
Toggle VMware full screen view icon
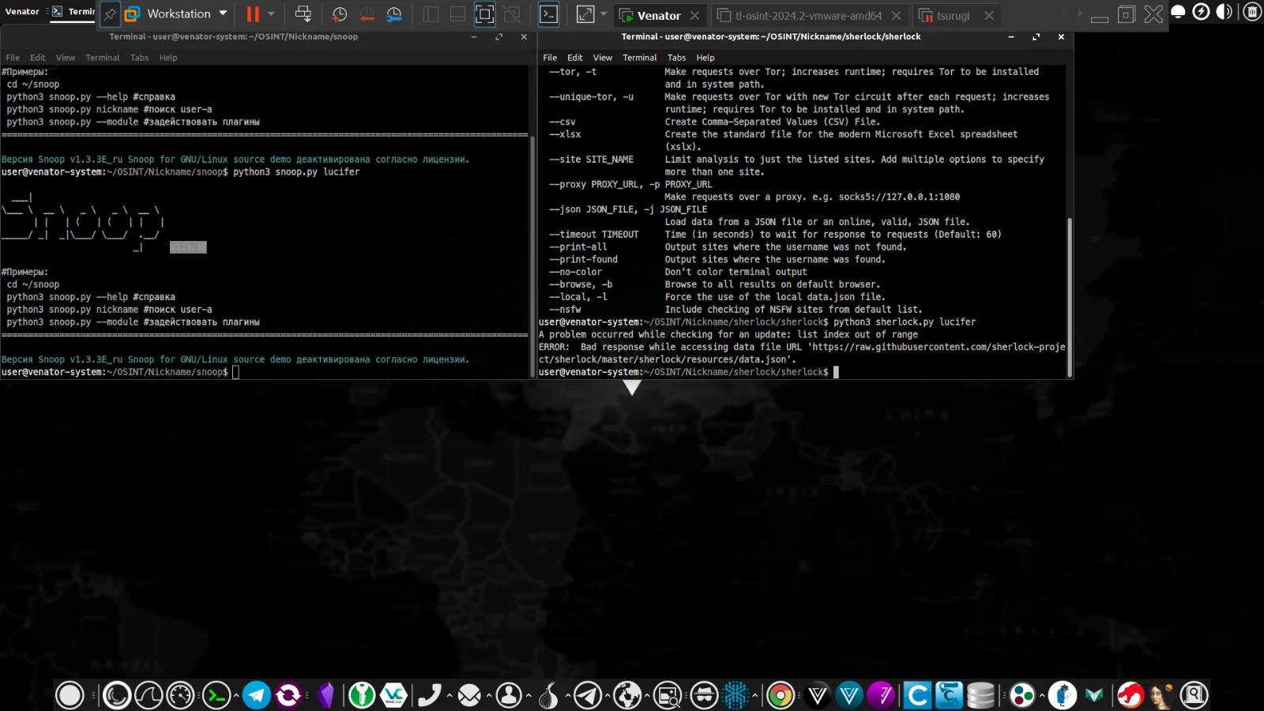(484, 14)
